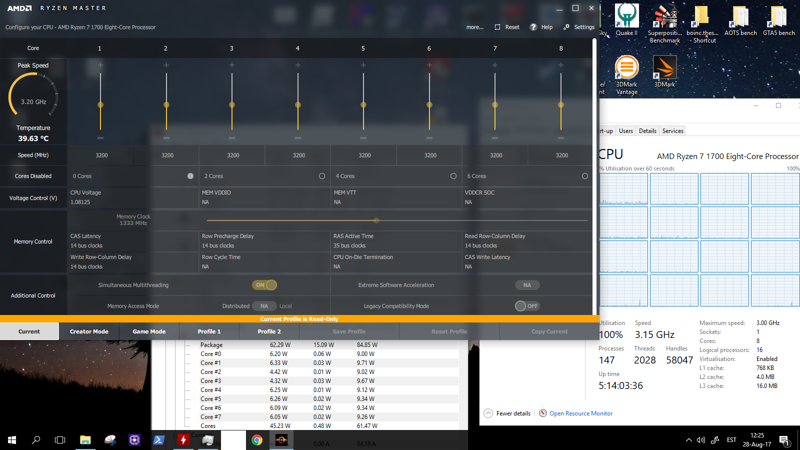800x450 pixels.
Task: Switch to Services tab in Task Manager
Action: click(672, 131)
